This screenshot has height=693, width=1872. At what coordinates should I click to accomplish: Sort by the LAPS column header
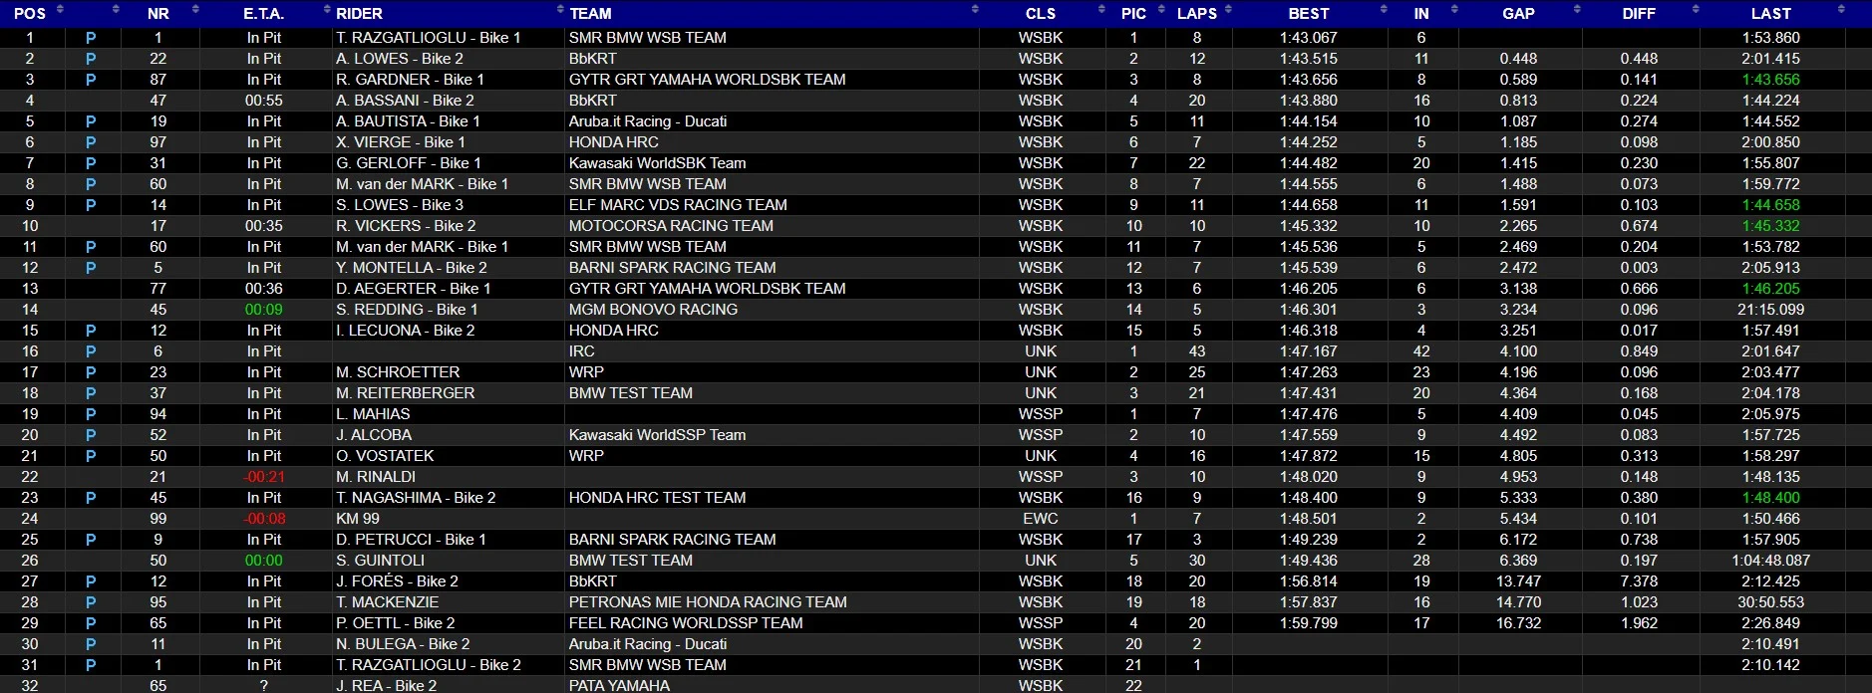point(1196,13)
